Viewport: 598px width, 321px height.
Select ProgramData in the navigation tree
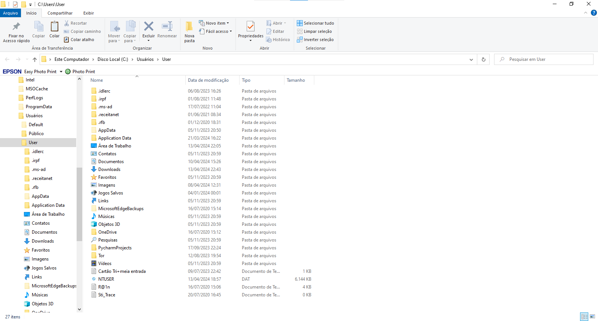38,107
